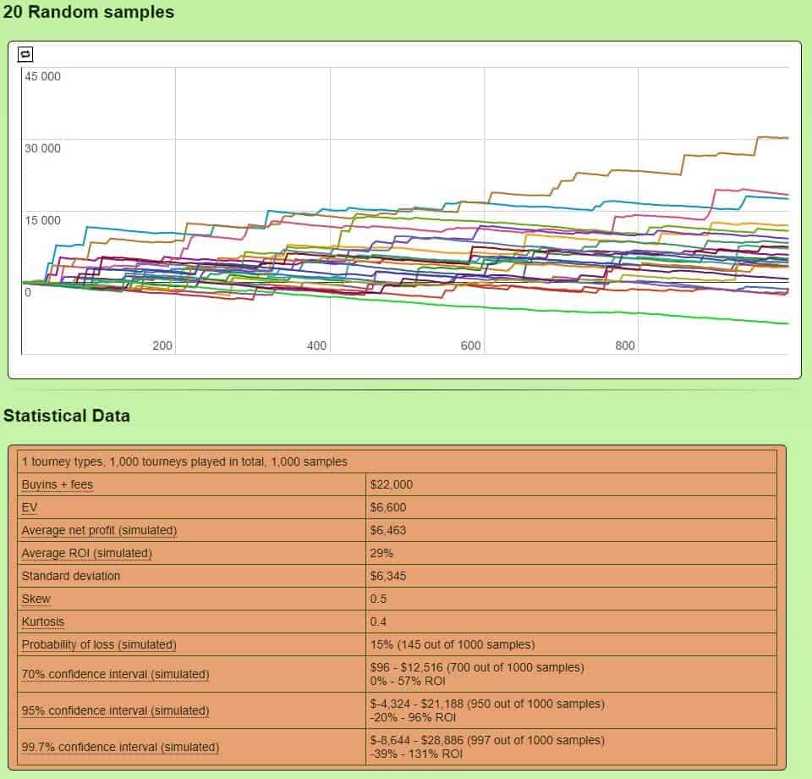Click '$96 - $12,516 (700 out of 1000 samples)'

[x=477, y=667]
